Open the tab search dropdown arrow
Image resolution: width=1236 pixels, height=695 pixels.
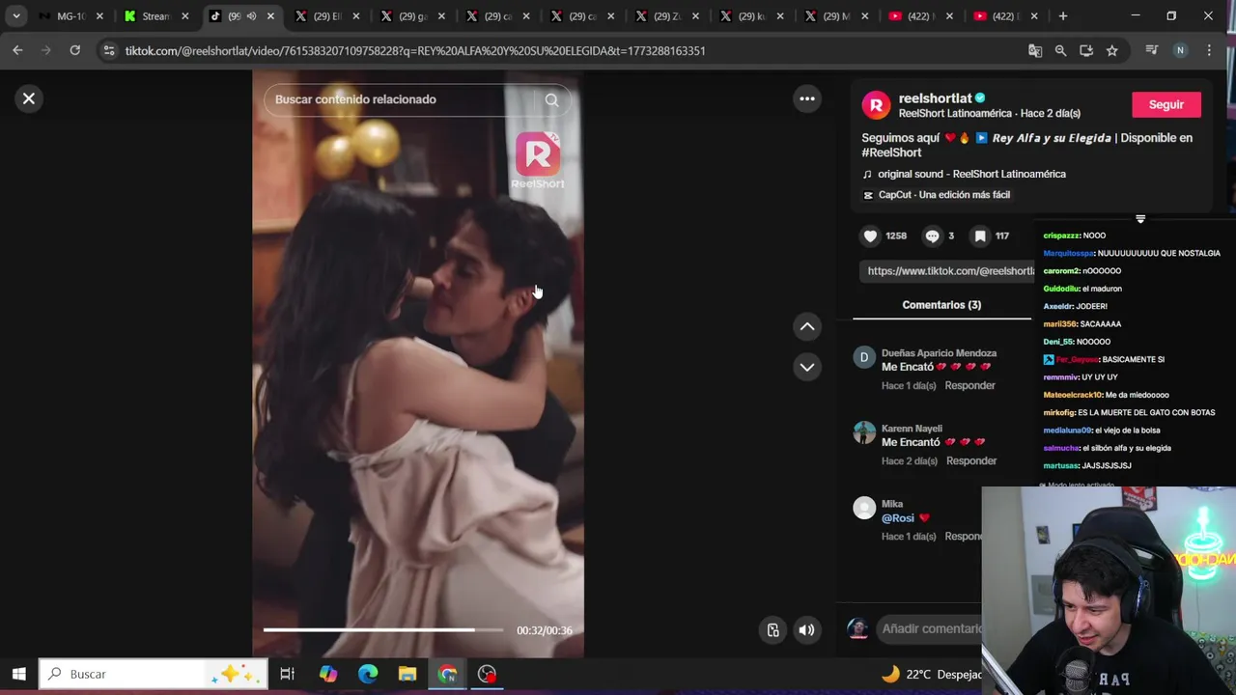16,16
